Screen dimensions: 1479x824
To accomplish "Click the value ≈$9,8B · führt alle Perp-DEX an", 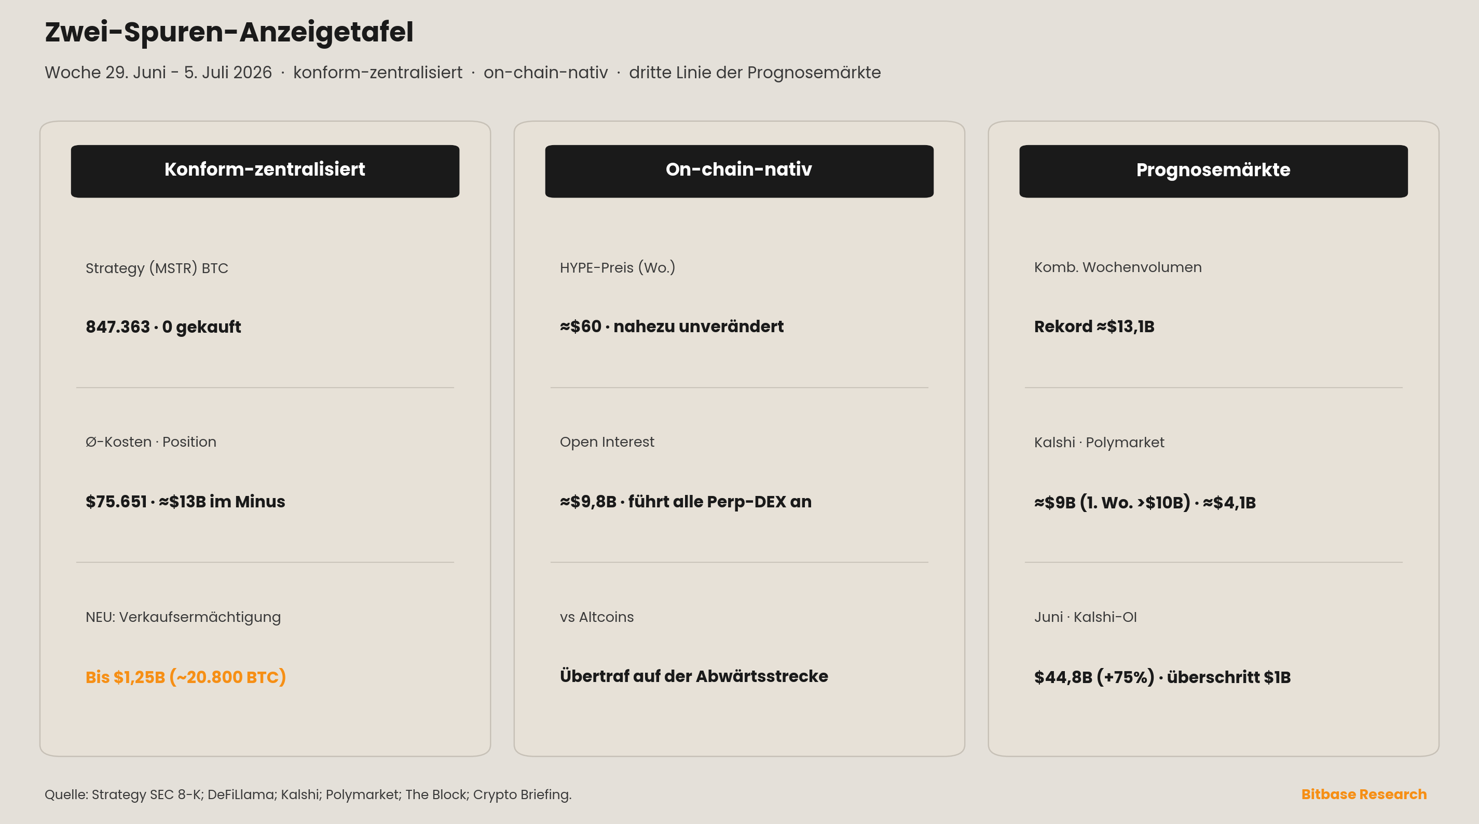I will tap(686, 501).
